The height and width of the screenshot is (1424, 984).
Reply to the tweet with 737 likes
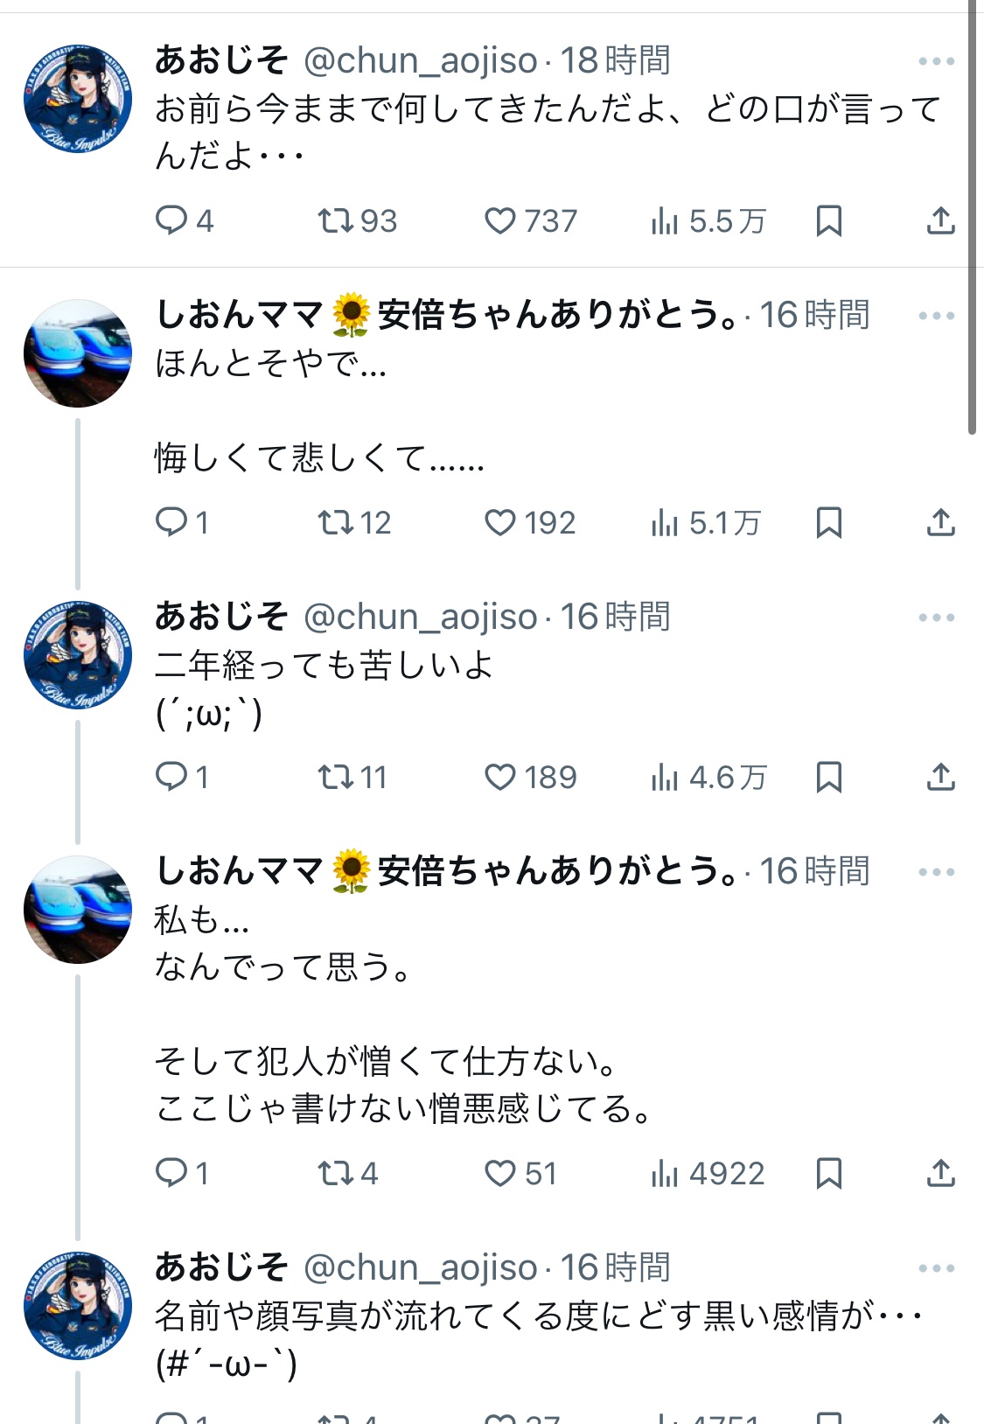[171, 220]
